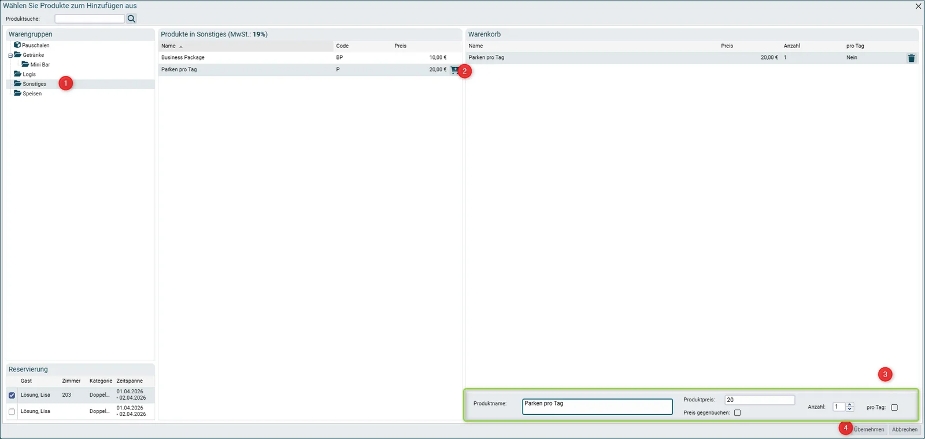Image resolution: width=925 pixels, height=439 pixels.
Task: Tick the pro Tag checkbox
Action: point(894,407)
